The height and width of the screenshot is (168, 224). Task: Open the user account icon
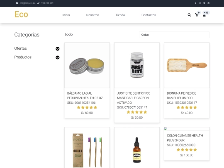pos(204,15)
